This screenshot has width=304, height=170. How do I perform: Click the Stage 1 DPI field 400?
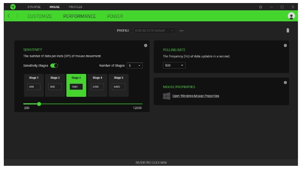34,87
